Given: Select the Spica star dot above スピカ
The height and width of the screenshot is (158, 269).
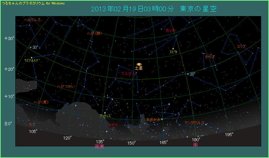Looking at the screenshot, I should (x=173, y=49).
